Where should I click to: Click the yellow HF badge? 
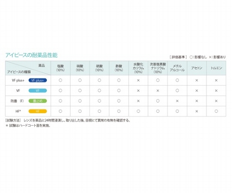38,111
